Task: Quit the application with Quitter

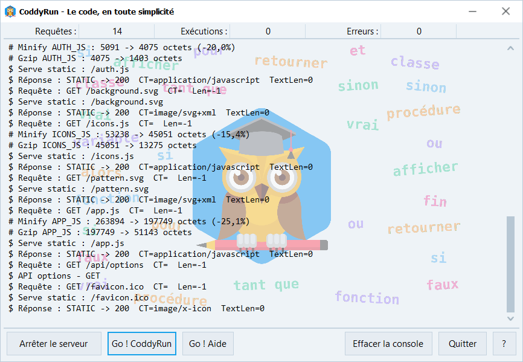Action: (462, 344)
